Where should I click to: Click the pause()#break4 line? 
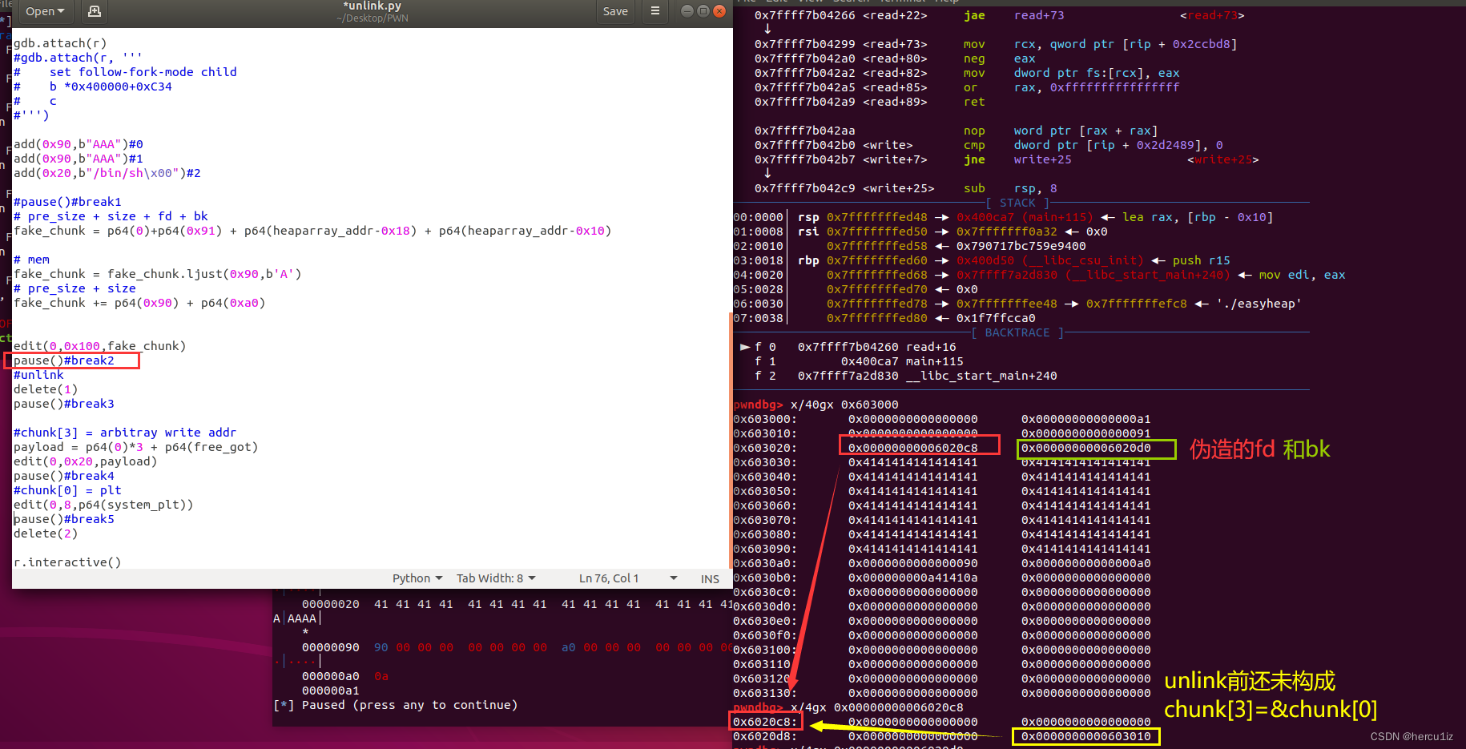tap(64, 476)
